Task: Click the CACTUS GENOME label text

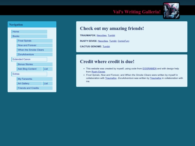Action: coord(91,47)
